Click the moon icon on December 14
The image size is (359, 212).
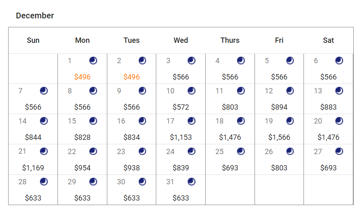(44, 121)
